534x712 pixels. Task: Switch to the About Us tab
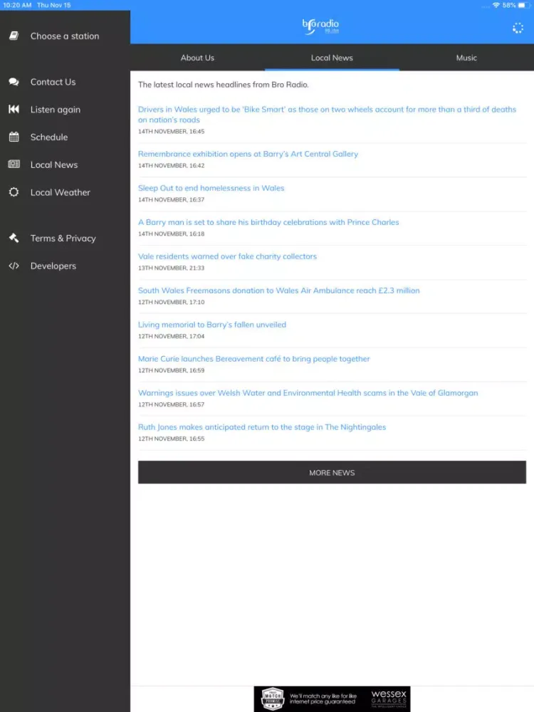(x=197, y=58)
